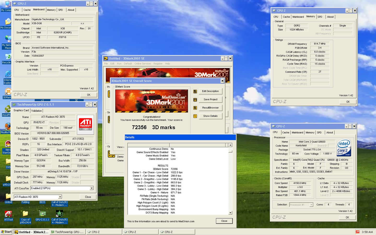Screen dimensions: 376x235
Task: Click the Intel Core 2 Quad logo in CPU-Z
Action: coord(344,148)
